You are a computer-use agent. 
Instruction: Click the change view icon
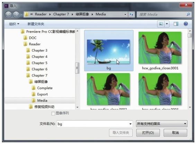[161, 24]
